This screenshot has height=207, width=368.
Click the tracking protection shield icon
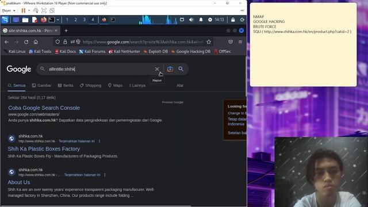click(x=57, y=42)
